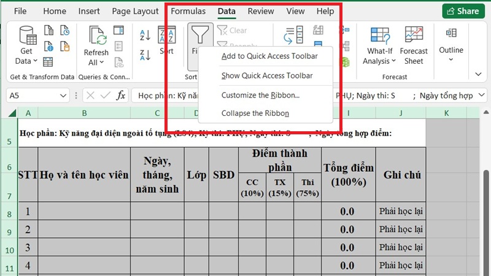The image size is (491, 276).
Task: Click the 'CC (10%)' header cell
Action: (x=252, y=188)
